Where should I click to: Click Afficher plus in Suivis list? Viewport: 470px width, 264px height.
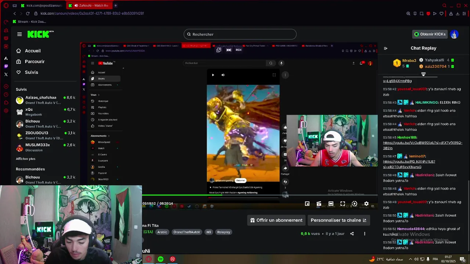tap(26, 159)
